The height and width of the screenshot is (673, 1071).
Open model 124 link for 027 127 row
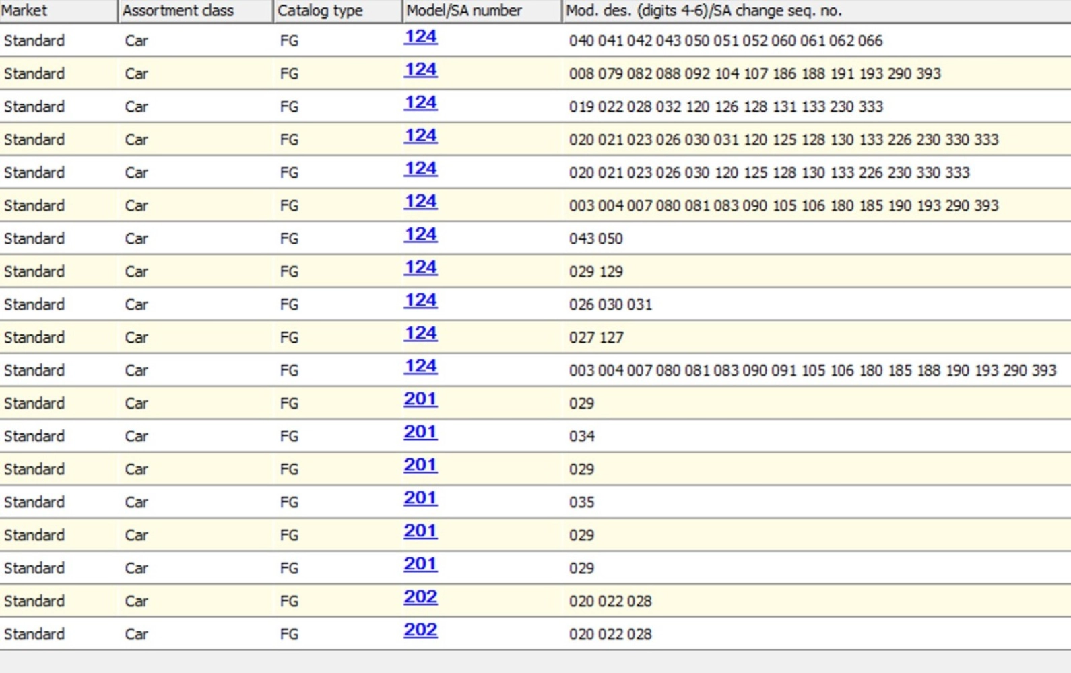click(x=420, y=334)
